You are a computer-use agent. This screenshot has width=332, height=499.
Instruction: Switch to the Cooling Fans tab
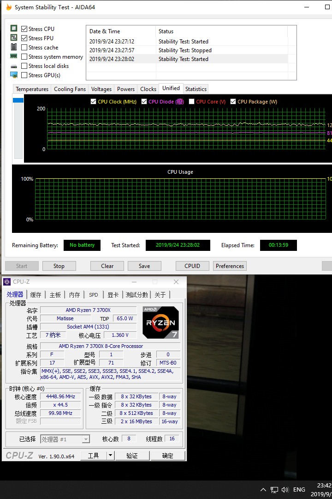click(70, 89)
